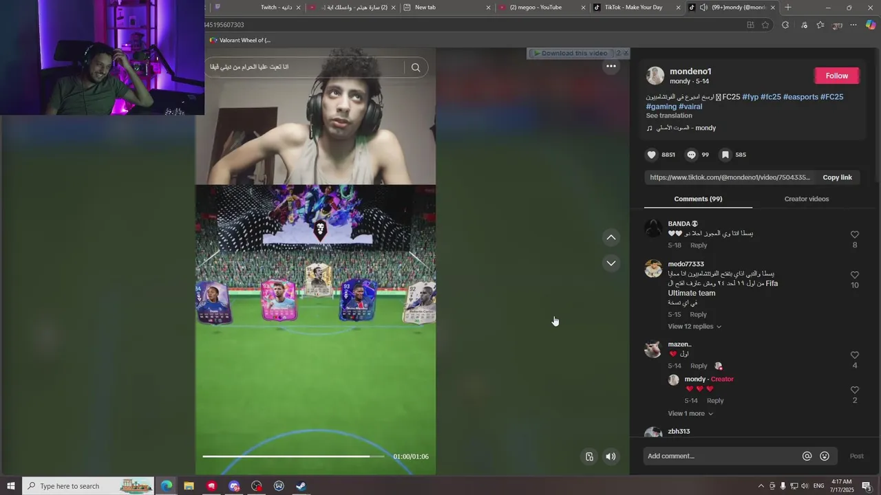Switch to Comments (99) tab
The height and width of the screenshot is (495, 881).
click(698, 199)
